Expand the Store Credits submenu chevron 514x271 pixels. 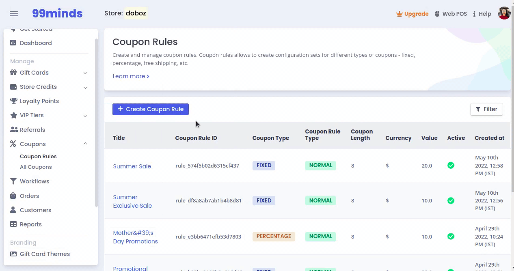pos(85,87)
